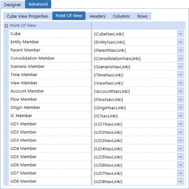Viewport: 189px width, 189px height.
Task: Select the Account Member label
Action: click(27, 91)
